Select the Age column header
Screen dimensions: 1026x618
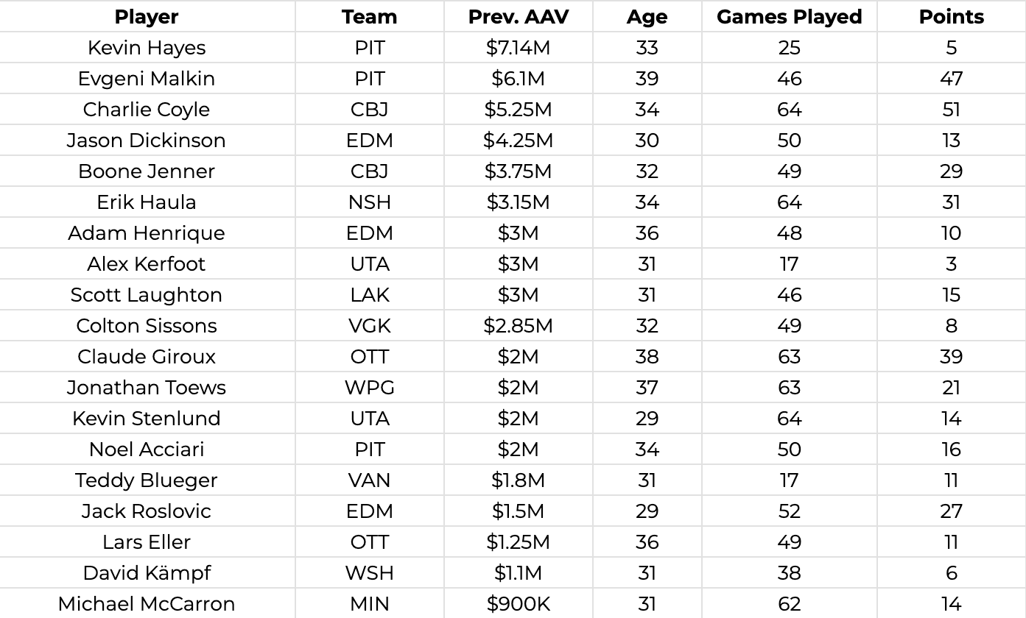pos(647,17)
